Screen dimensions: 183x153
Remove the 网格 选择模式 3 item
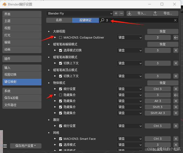[176, 145]
